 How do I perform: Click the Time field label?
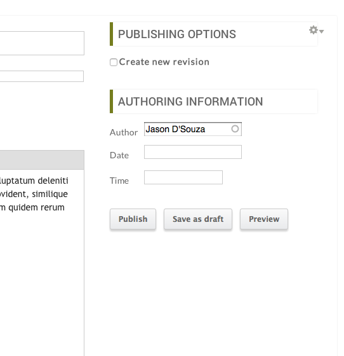119,181
